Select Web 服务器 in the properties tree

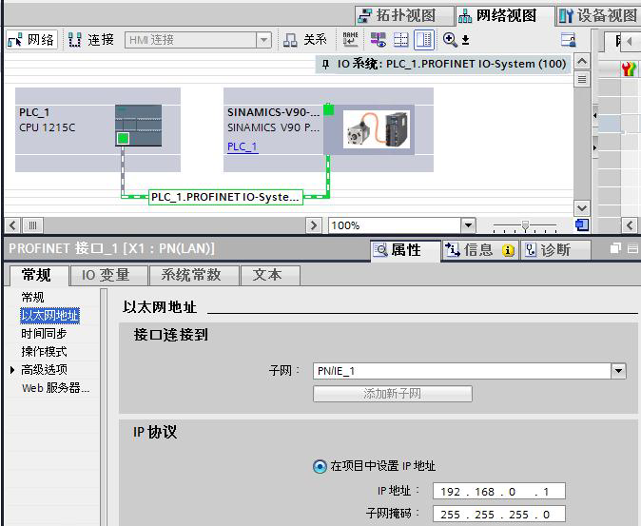click(55, 388)
